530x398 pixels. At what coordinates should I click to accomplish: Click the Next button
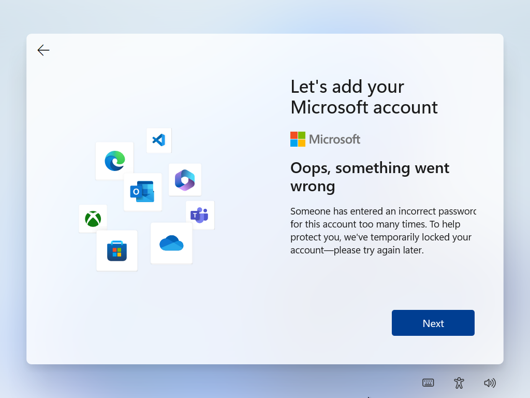433,323
